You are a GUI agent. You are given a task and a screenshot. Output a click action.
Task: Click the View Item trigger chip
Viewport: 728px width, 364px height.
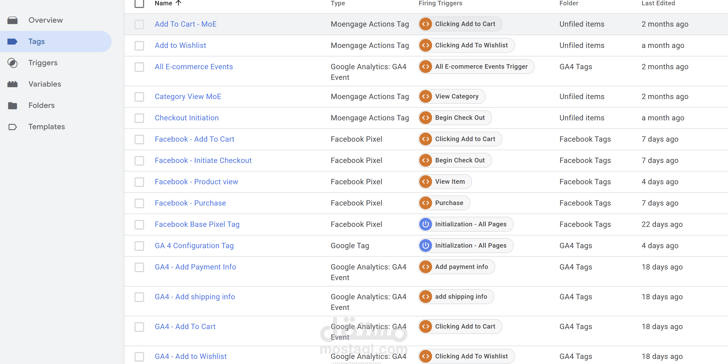tap(445, 182)
